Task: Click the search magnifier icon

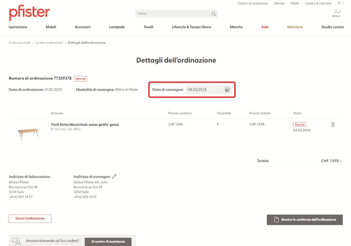Action: pos(214,14)
